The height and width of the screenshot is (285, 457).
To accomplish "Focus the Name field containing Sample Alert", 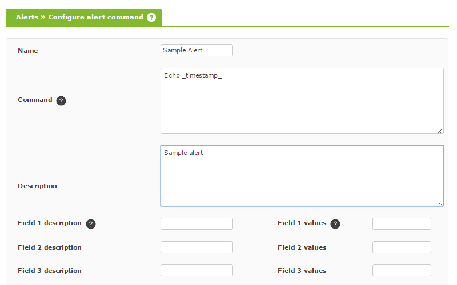I will 197,50.
